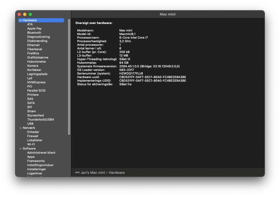280x197 pixels.
Task: Select Wi-Fi under Netværk
Action: pyautogui.click(x=31, y=144)
